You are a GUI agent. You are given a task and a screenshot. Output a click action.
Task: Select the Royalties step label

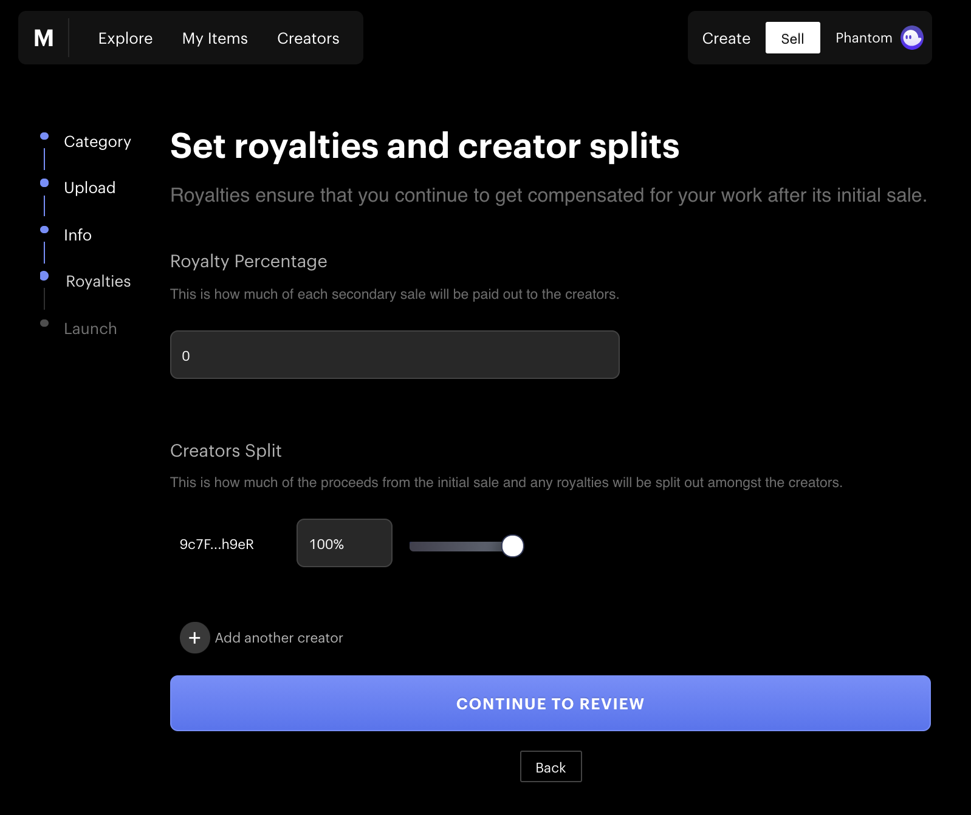pyautogui.click(x=98, y=281)
